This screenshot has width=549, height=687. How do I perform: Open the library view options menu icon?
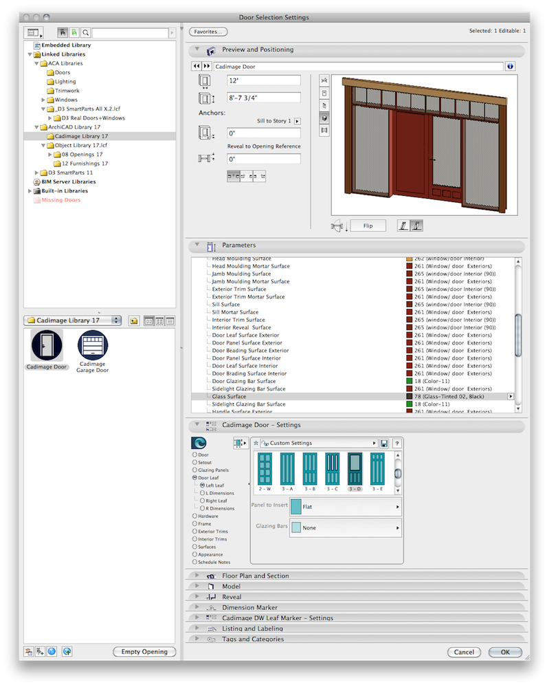pyautogui.click(x=34, y=32)
